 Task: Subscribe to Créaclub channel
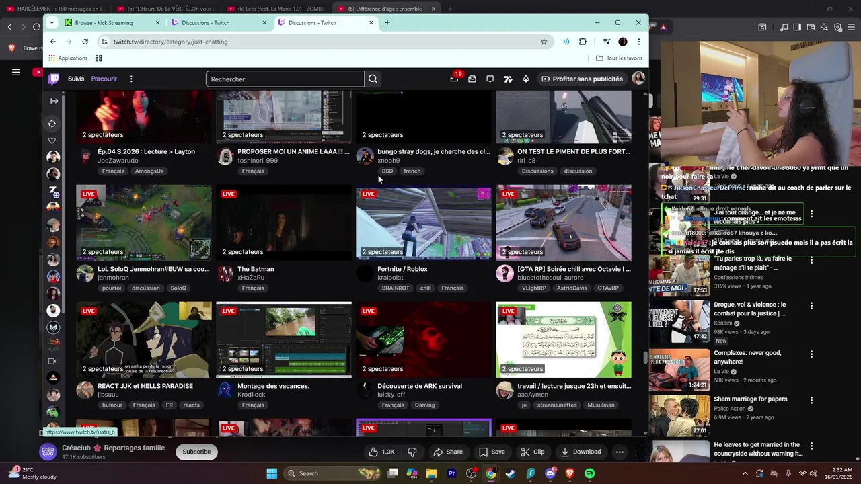point(196,452)
